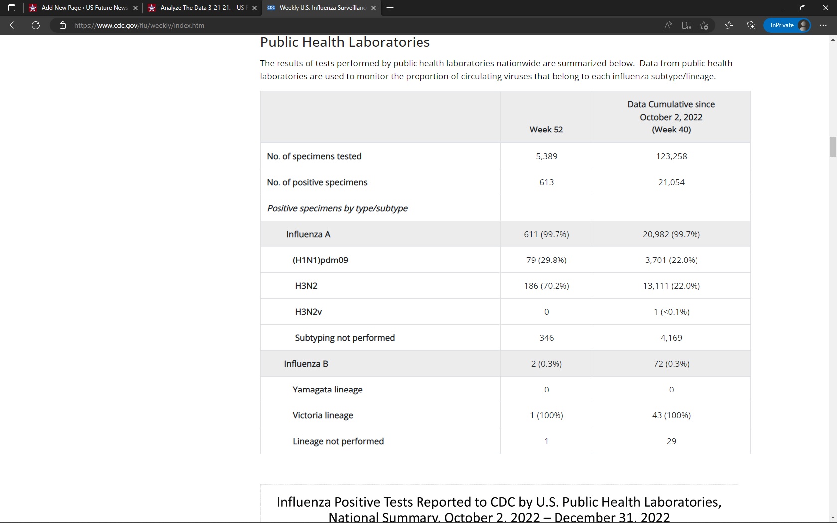View site information via lock icon
Viewport: 837px width, 523px height.
pyautogui.click(x=63, y=25)
